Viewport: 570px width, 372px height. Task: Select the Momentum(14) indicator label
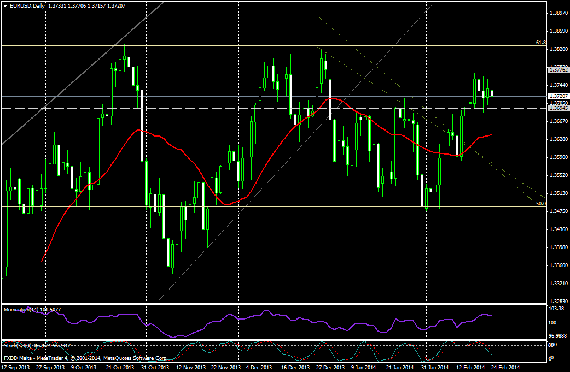pos(32,310)
